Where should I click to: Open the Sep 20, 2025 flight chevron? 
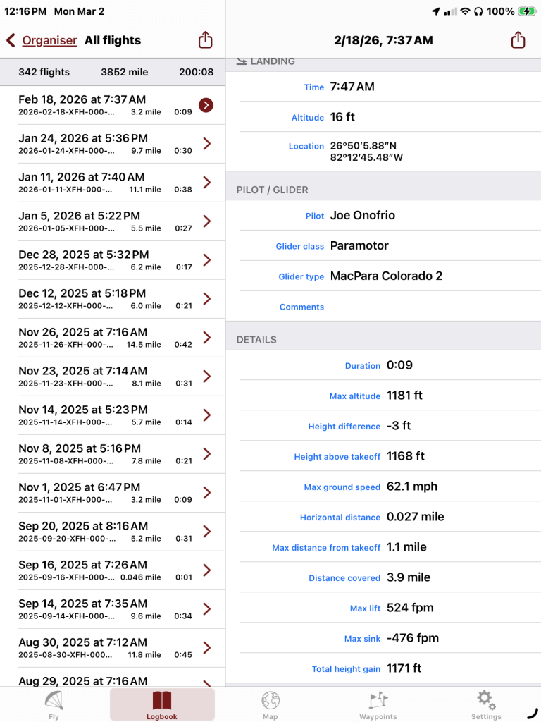[x=206, y=532]
